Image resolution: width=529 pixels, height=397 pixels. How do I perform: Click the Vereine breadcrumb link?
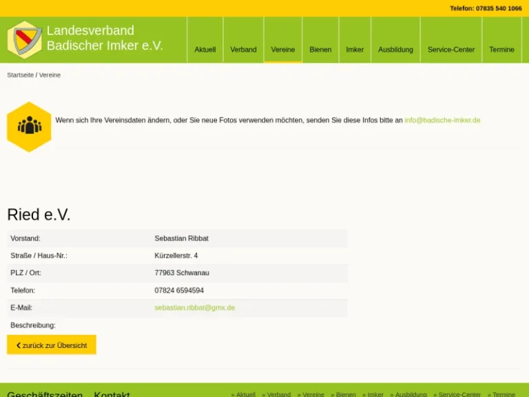coord(50,75)
